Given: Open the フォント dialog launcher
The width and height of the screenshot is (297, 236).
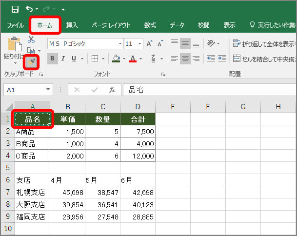Looking at the screenshot, I should point(163,75).
